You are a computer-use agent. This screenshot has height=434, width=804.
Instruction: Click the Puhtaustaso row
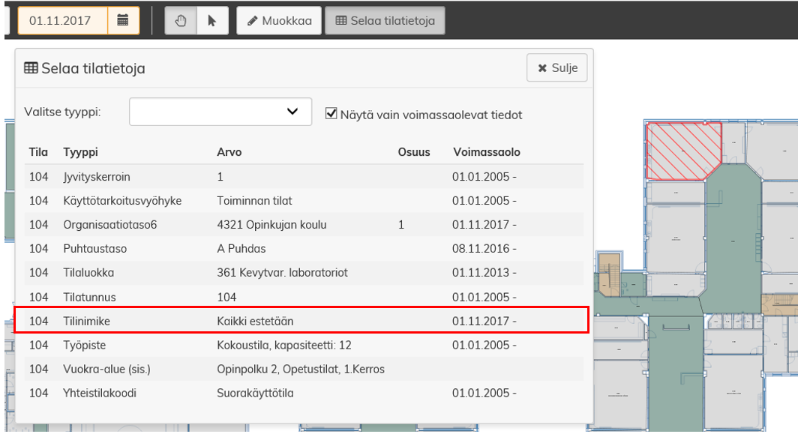click(300, 249)
